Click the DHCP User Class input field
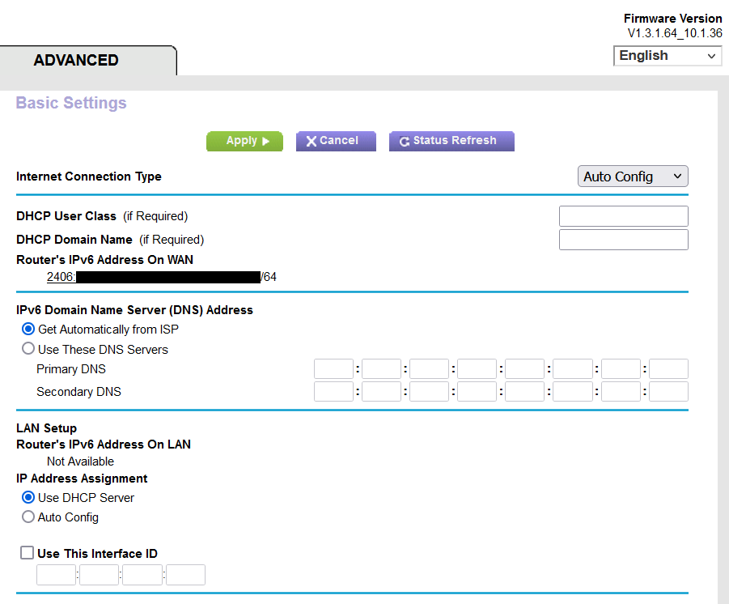 [623, 216]
